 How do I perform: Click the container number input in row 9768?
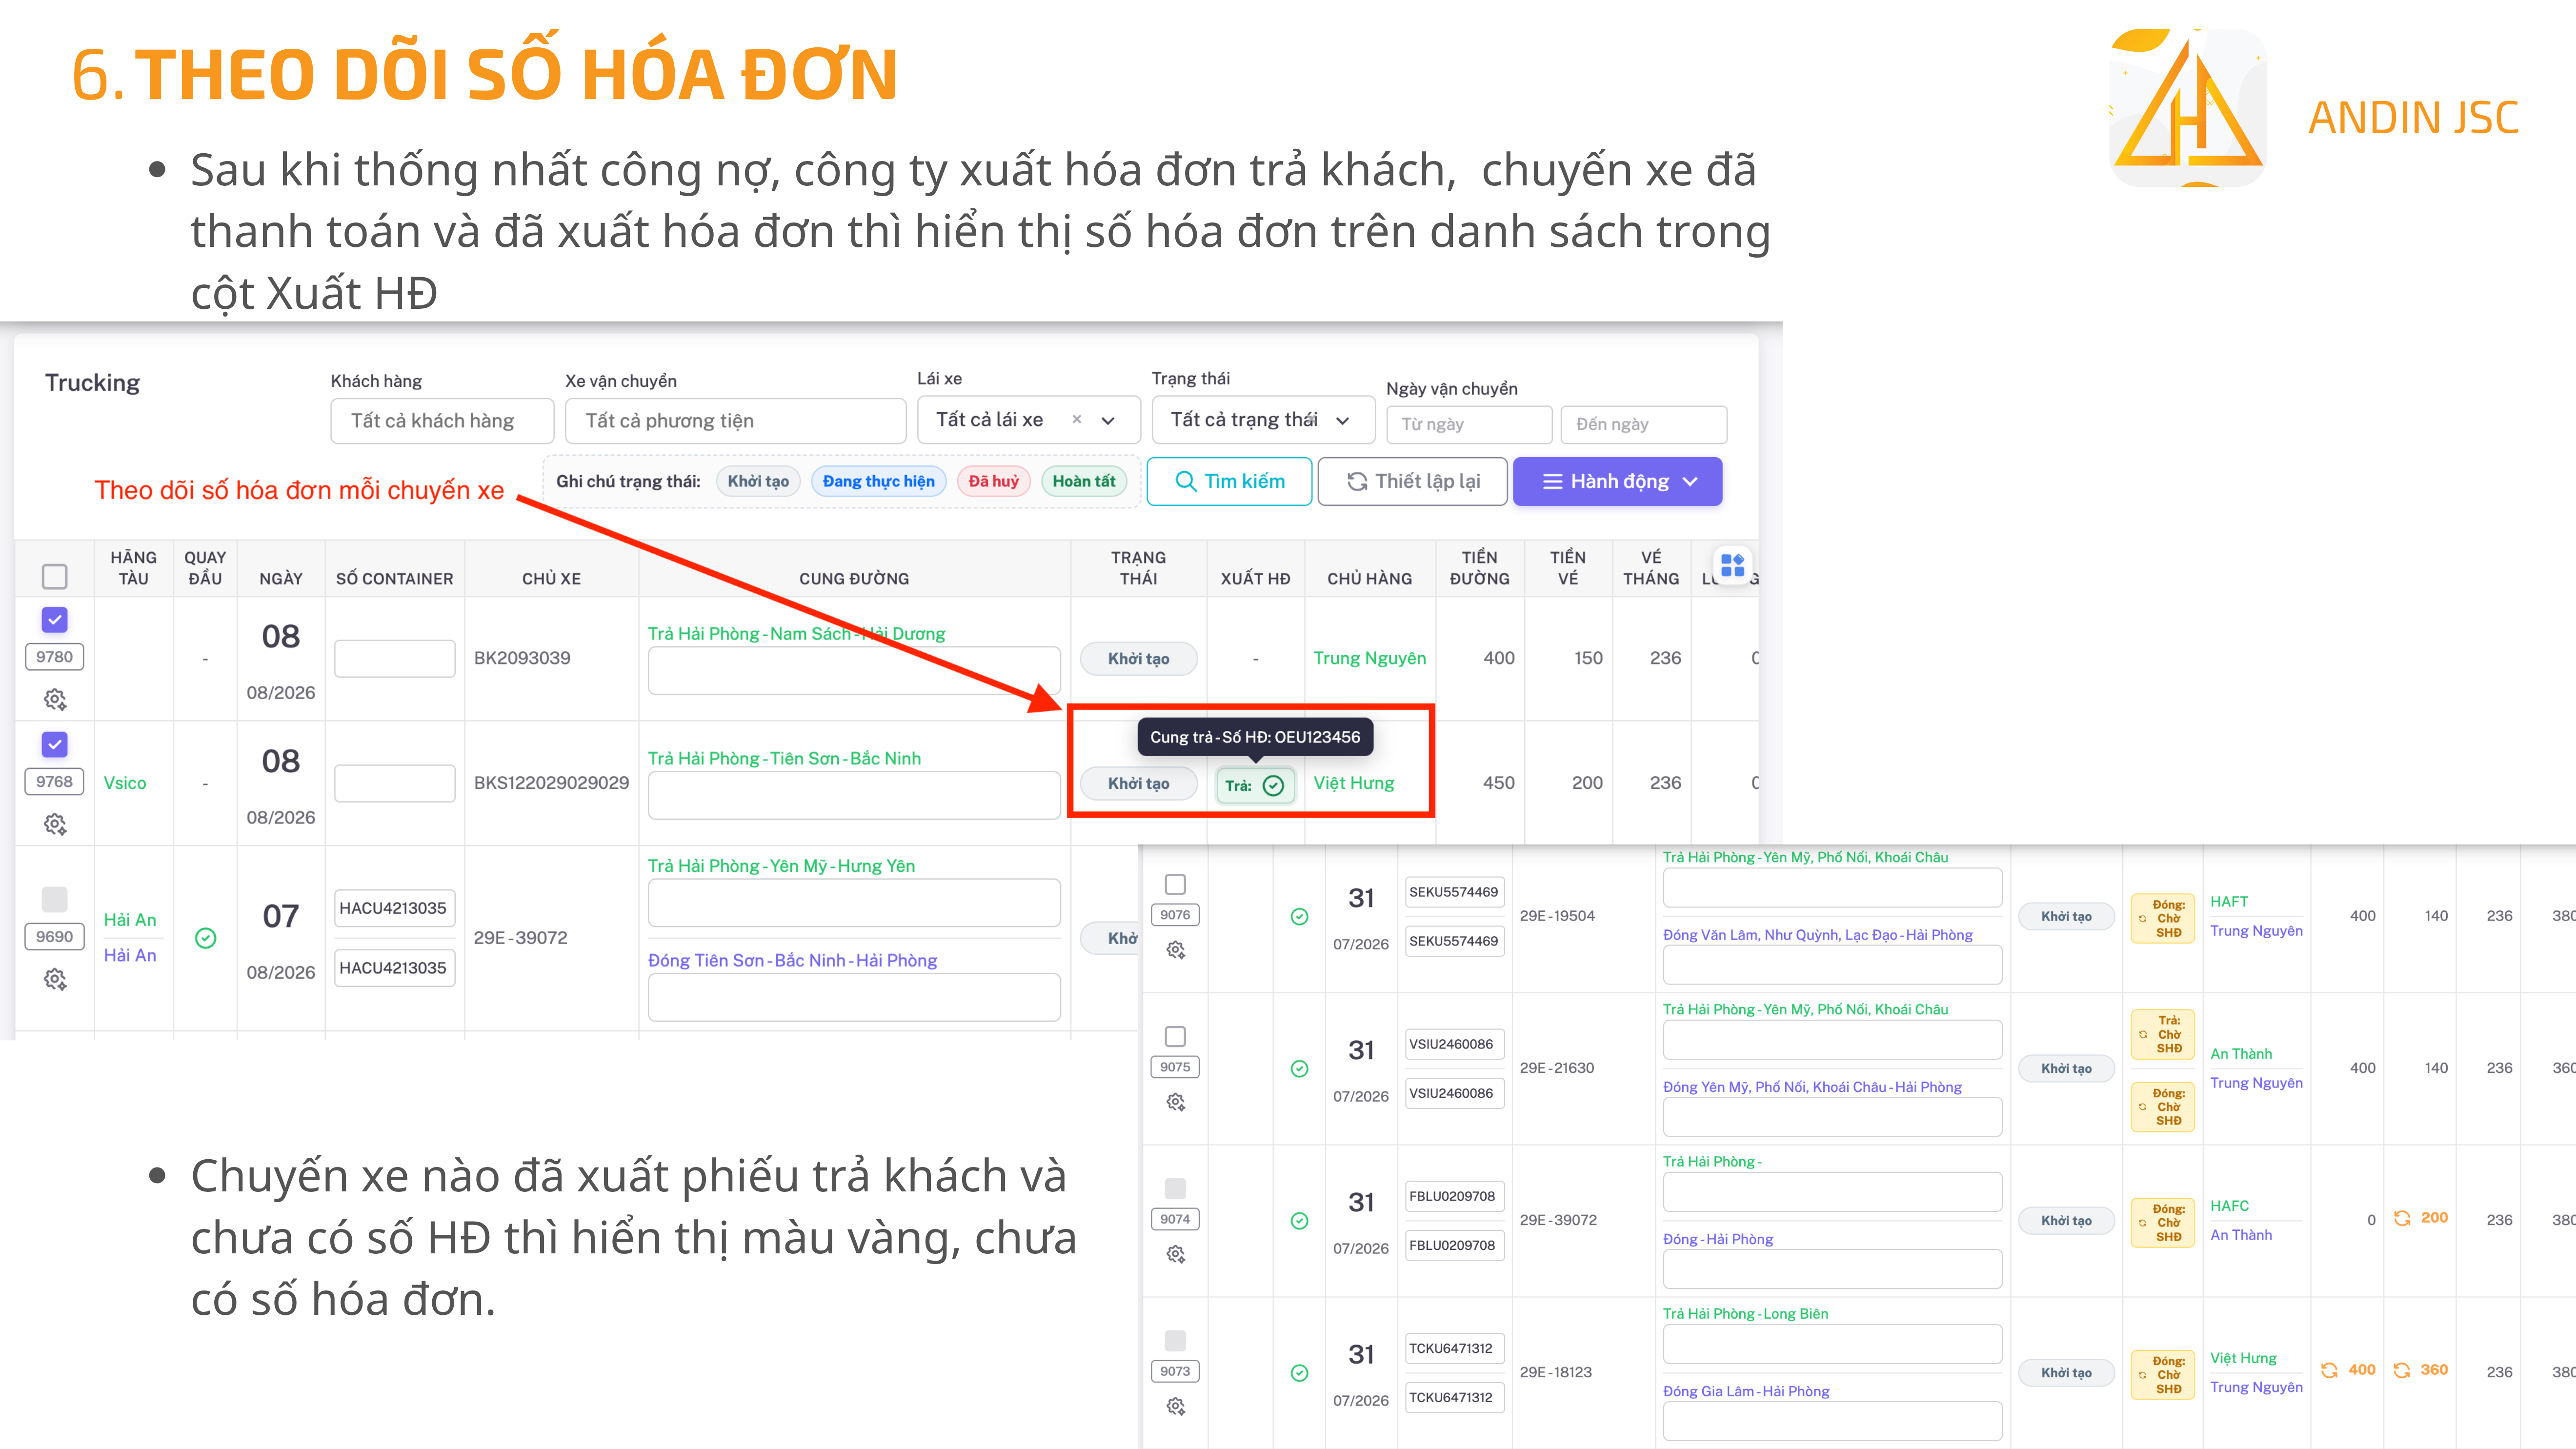(x=394, y=783)
